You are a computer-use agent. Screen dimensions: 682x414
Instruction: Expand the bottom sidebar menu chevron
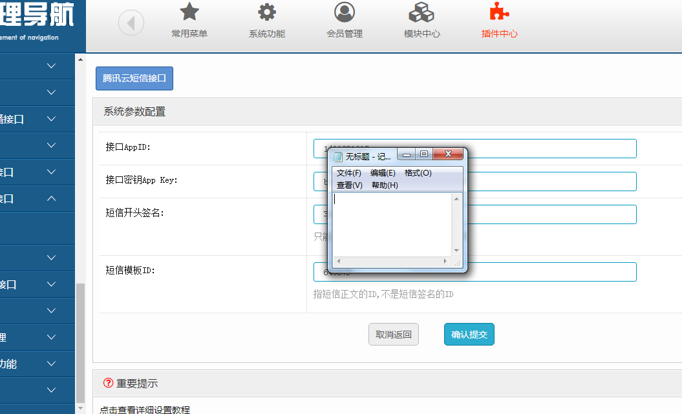pyautogui.click(x=52, y=390)
